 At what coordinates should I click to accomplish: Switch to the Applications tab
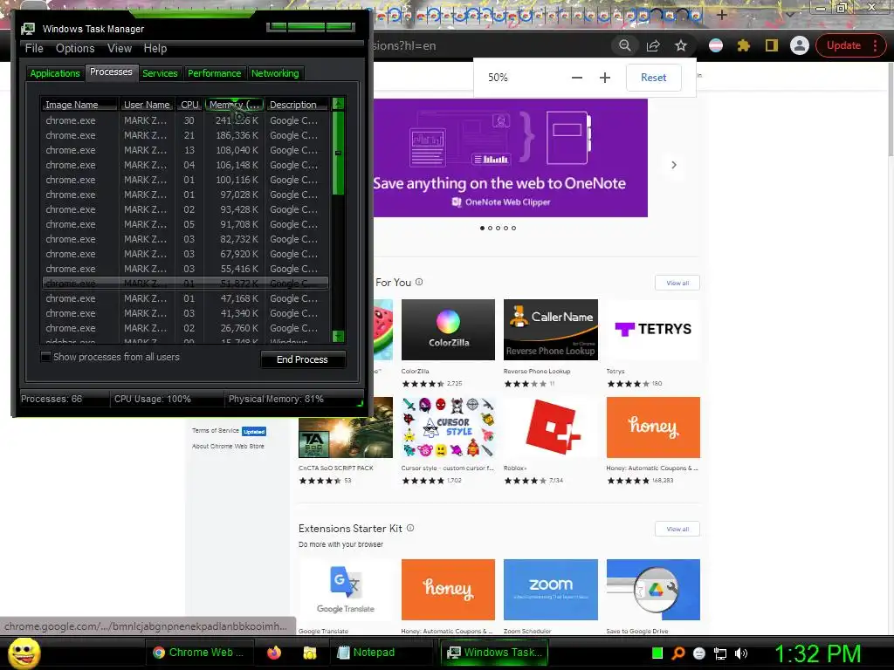point(55,73)
